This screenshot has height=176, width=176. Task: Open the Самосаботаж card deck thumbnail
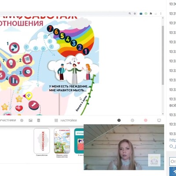[x=42, y=141]
